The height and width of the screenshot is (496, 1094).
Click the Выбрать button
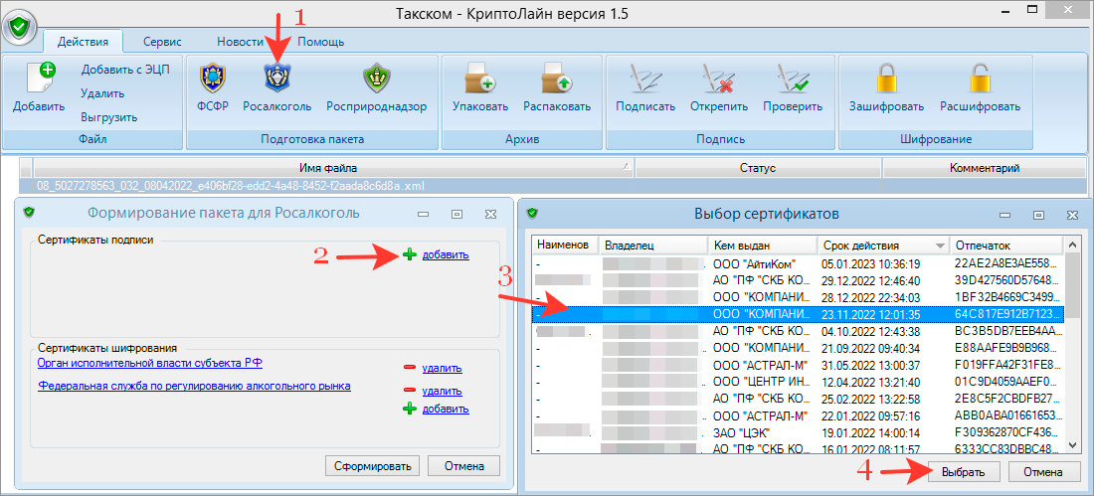[963, 471]
